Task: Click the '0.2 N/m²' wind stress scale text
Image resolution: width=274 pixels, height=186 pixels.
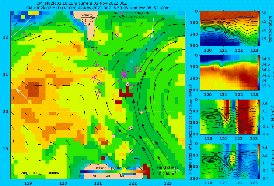Action: [x=167, y=174]
